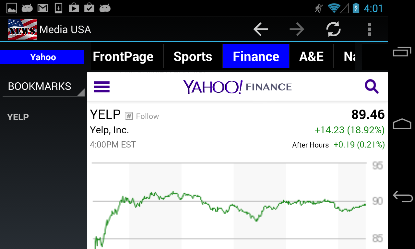This screenshot has height=249, width=415.
Task: Select the Yahoo source button
Action: point(43,57)
